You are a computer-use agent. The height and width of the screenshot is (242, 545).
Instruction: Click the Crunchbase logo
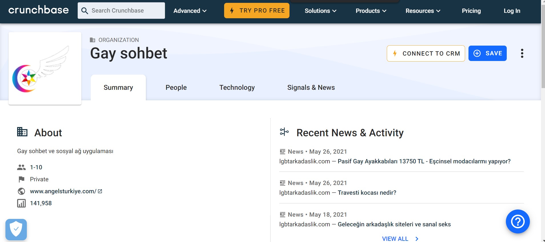pyautogui.click(x=39, y=10)
